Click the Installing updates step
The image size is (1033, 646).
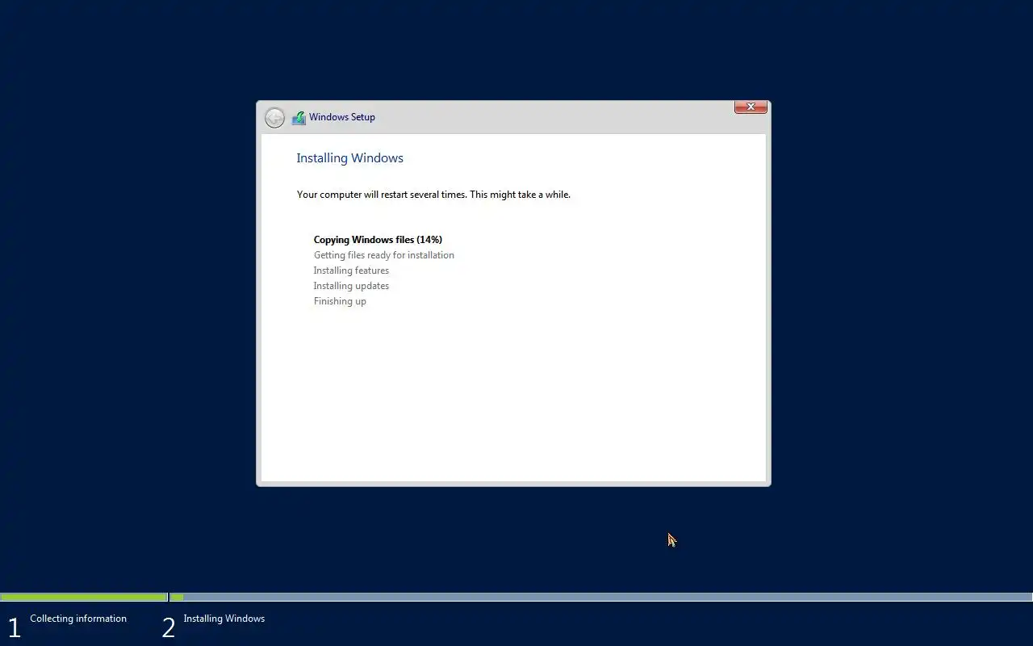(x=351, y=286)
